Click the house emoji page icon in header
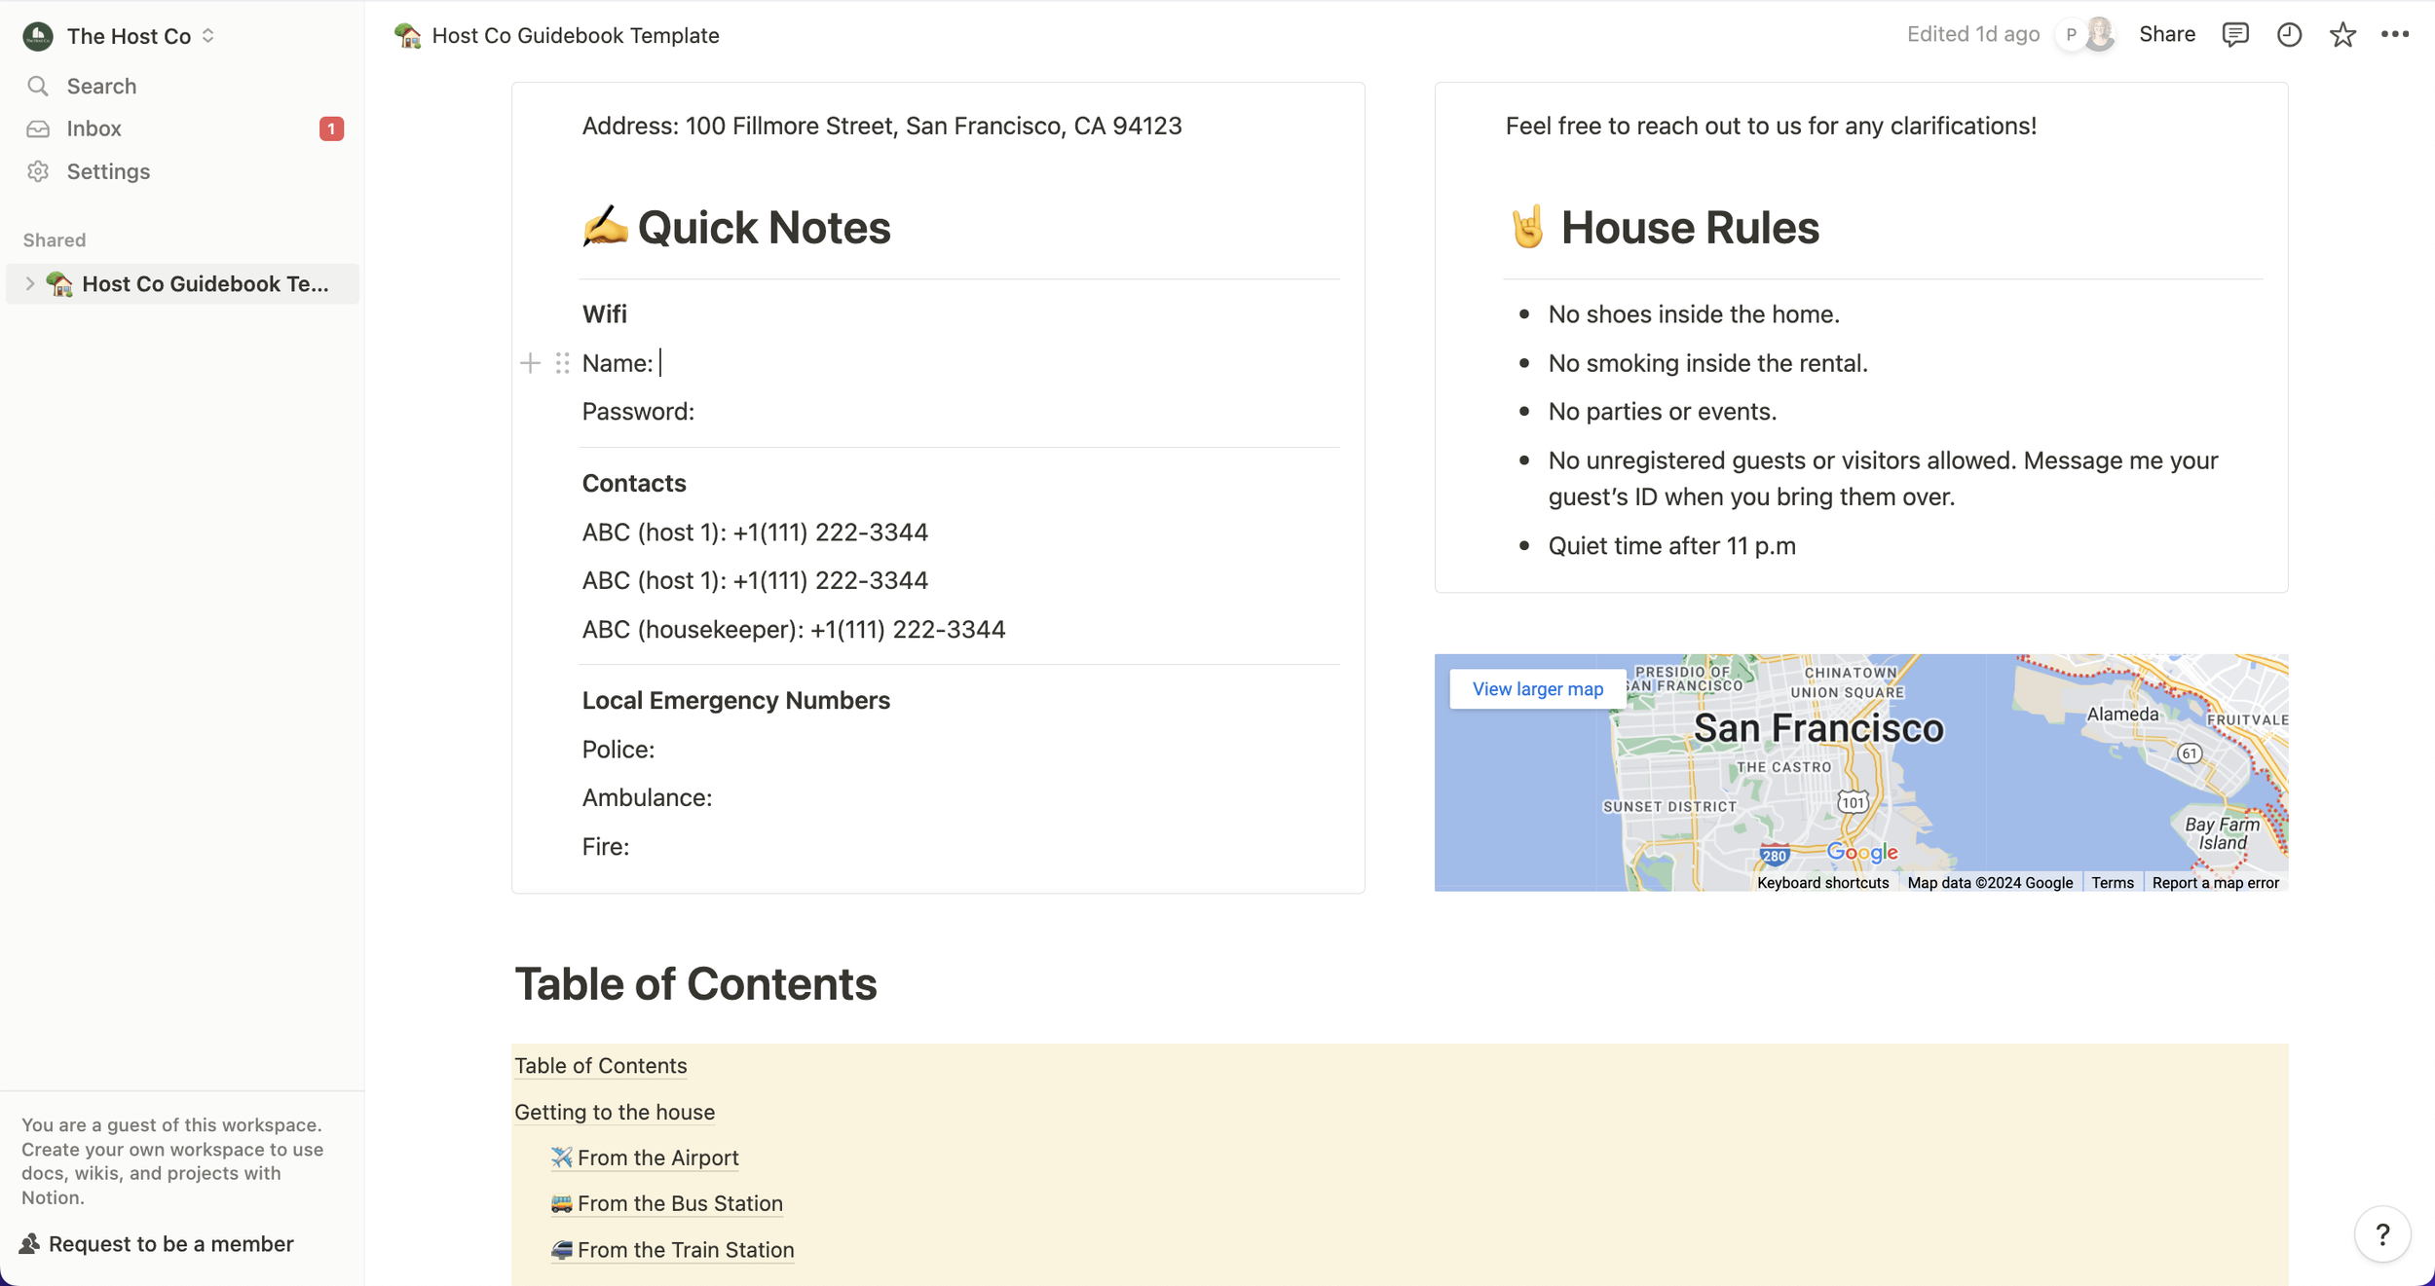Image resolution: width=2435 pixels, height=1286 pixels. coord(406,35)
